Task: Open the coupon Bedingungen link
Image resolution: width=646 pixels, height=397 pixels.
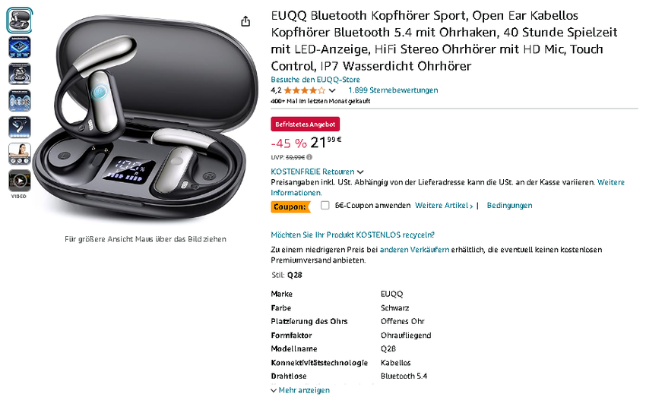Action: [509, 205]
